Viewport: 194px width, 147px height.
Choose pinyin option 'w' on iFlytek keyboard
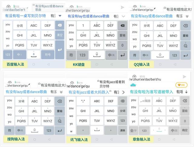[71, 131]
